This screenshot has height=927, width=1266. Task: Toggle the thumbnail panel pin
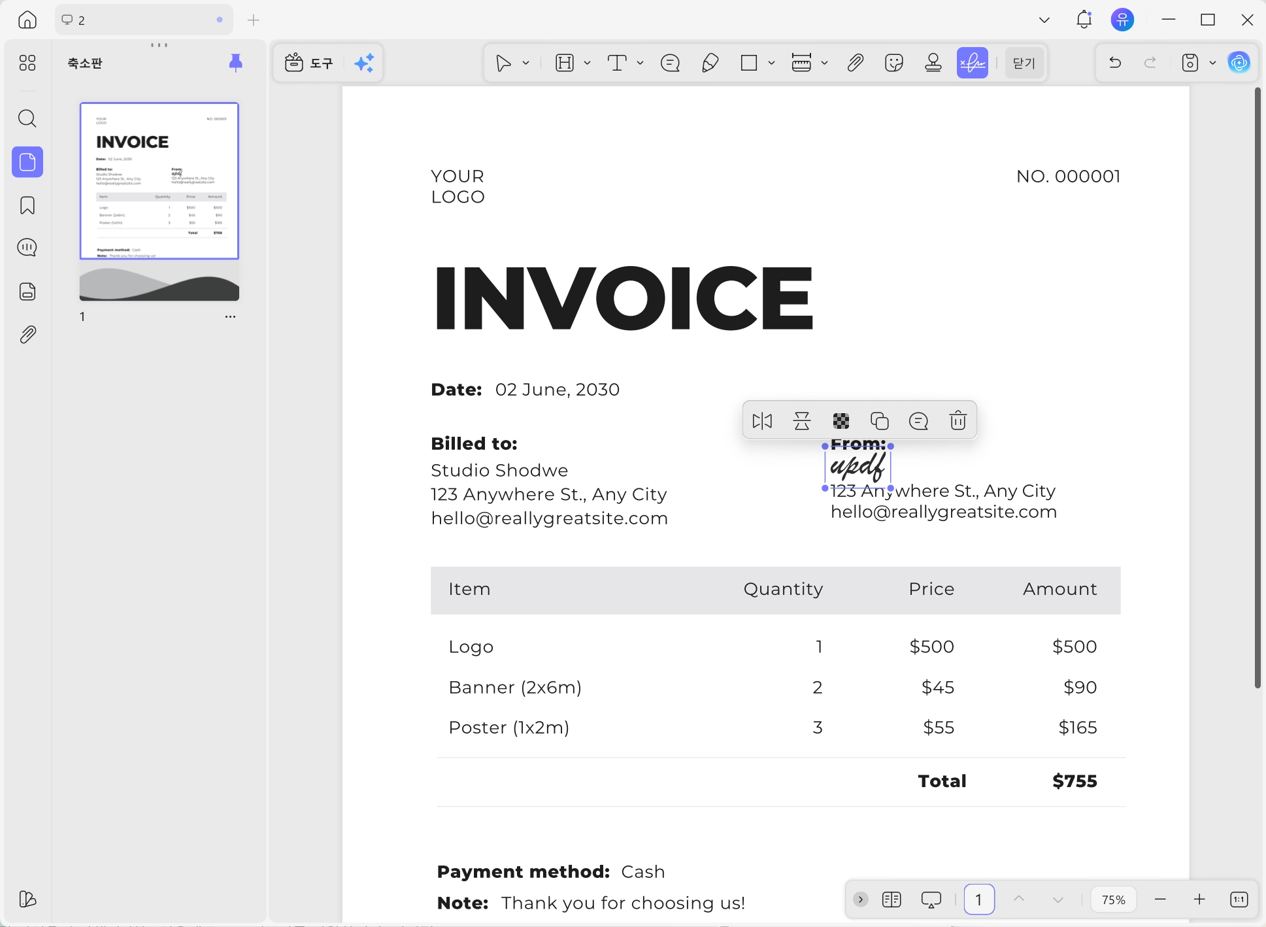click(235, 63)
